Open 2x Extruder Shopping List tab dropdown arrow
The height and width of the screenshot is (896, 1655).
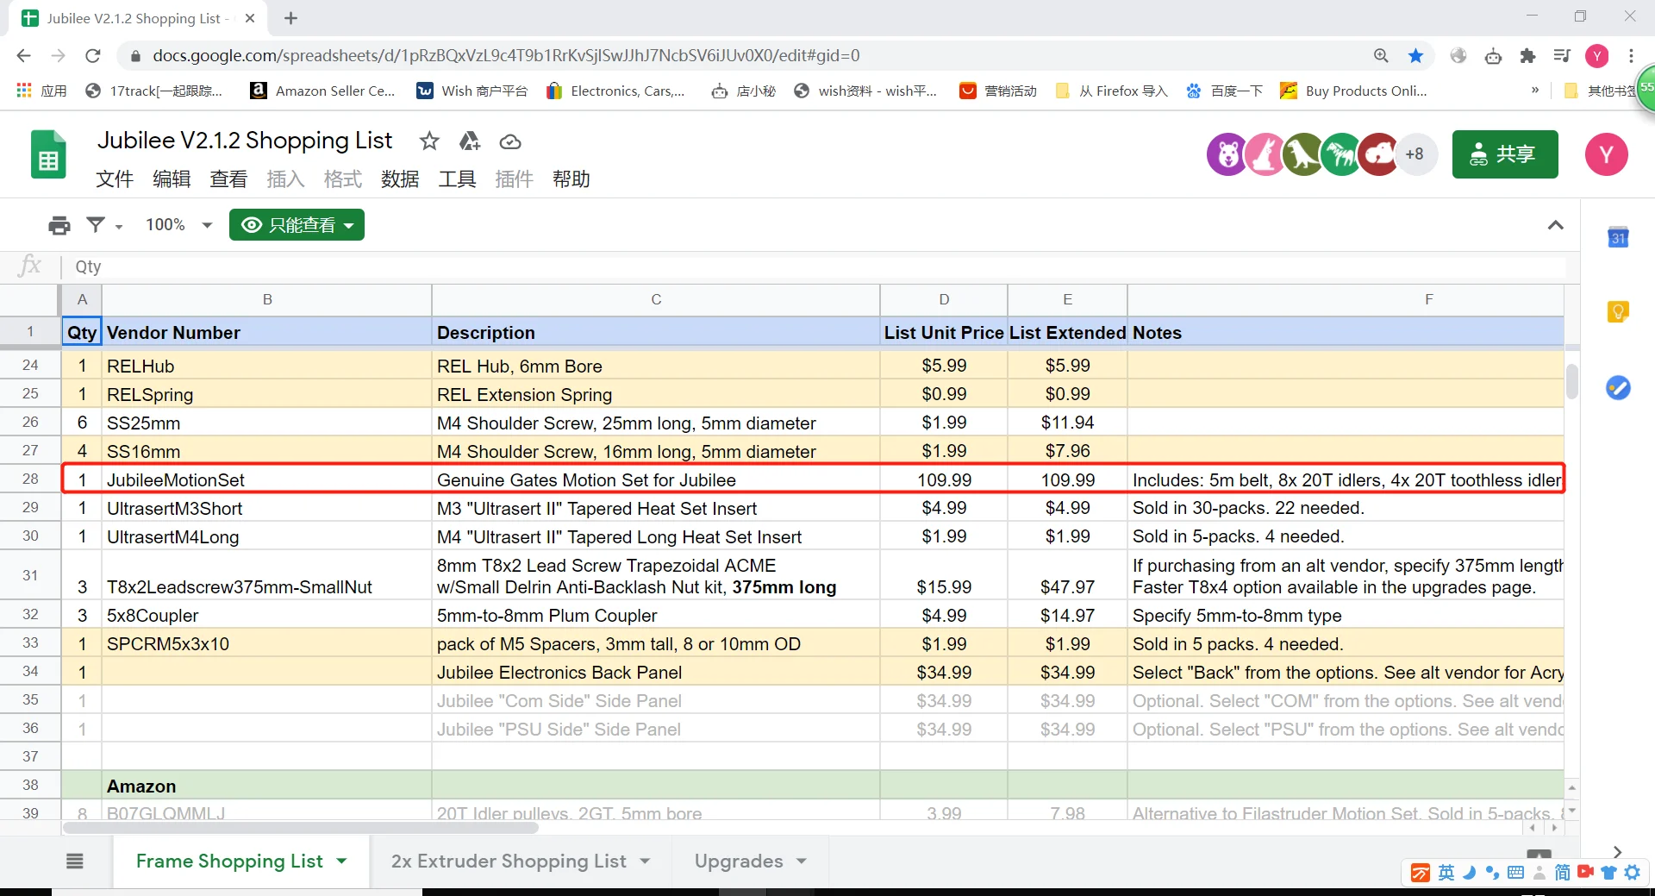click(x=645, y=861)
